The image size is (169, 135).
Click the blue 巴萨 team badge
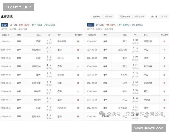tap(5, 25)
